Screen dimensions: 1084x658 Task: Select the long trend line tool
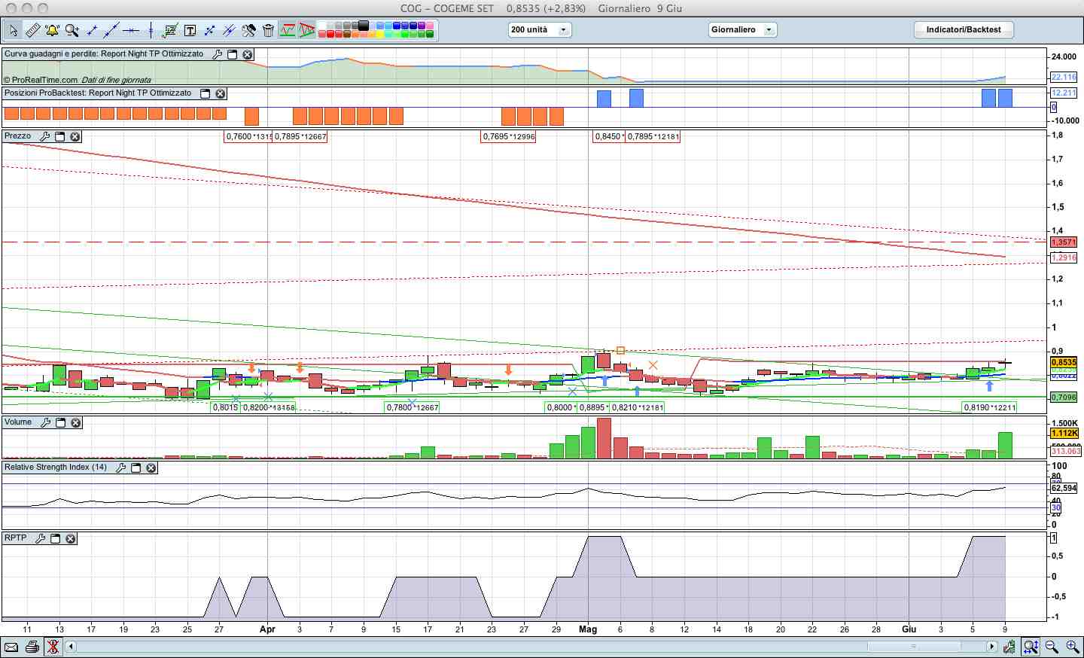tap(111, 30)
